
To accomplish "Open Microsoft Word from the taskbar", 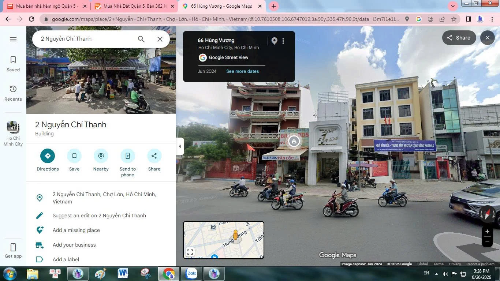I will point(123,274).
